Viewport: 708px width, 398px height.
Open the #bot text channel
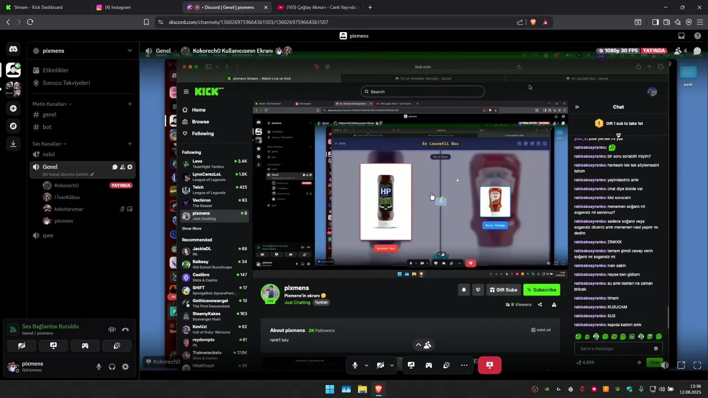pos(83,127)
